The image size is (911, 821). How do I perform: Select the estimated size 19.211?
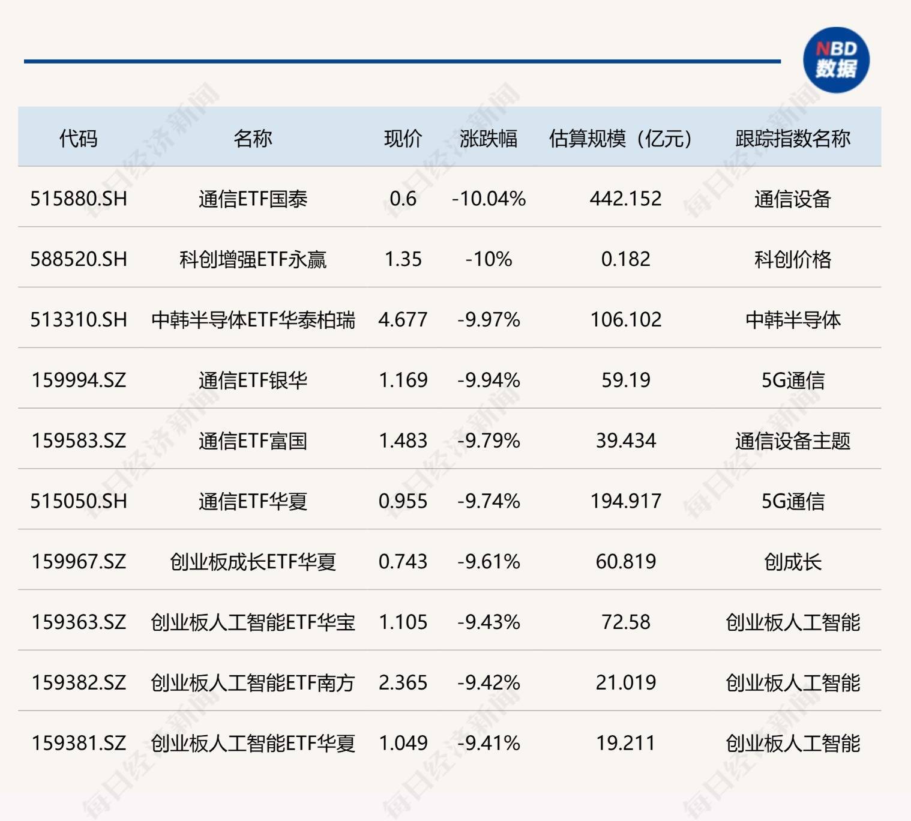point(625,744)
